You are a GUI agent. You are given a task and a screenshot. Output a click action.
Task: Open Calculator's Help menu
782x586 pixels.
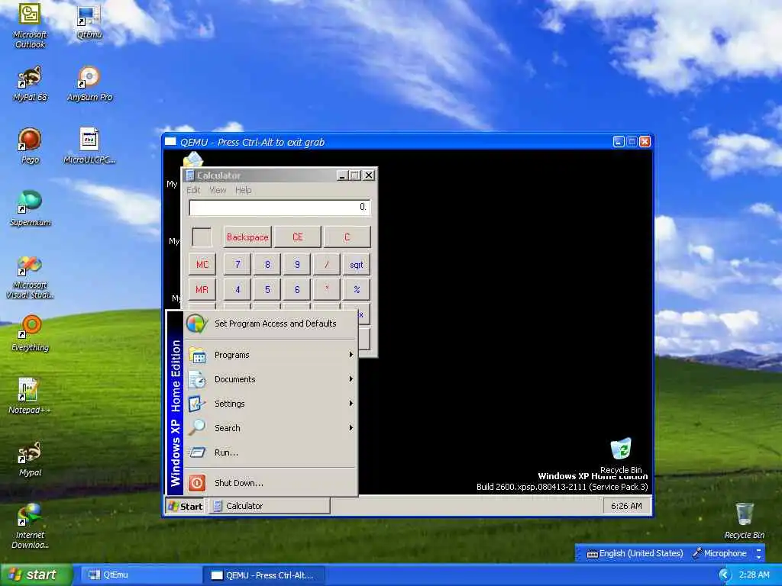pyautogui.click(x=244, y=190)
